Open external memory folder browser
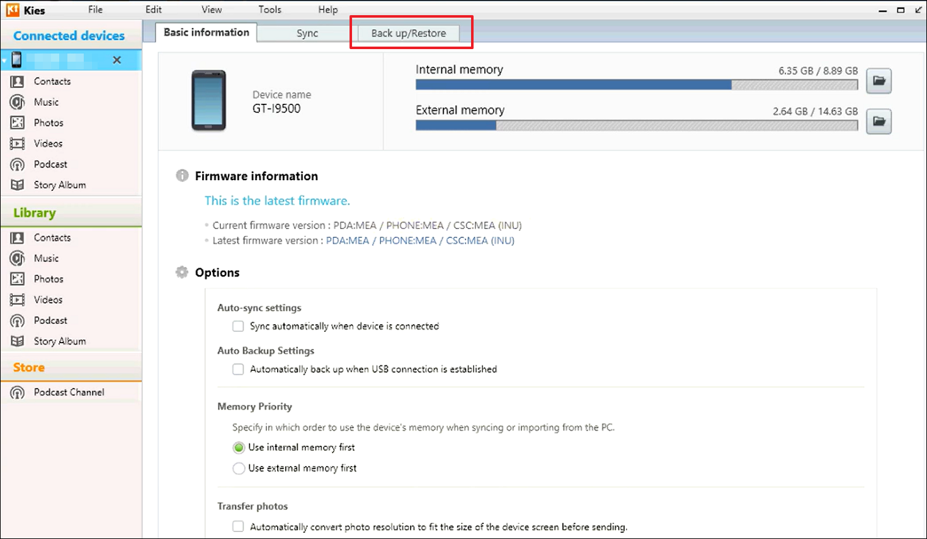 click(879, 121)
